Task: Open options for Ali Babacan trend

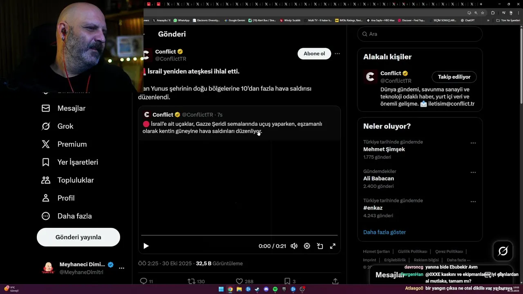Action: (x=473, y=172)
